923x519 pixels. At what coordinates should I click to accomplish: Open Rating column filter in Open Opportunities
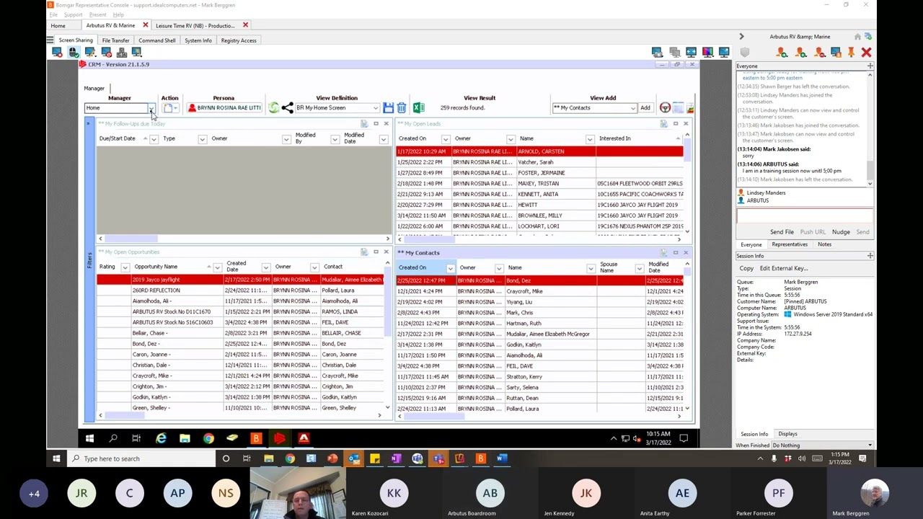click(x=125, y=267)
